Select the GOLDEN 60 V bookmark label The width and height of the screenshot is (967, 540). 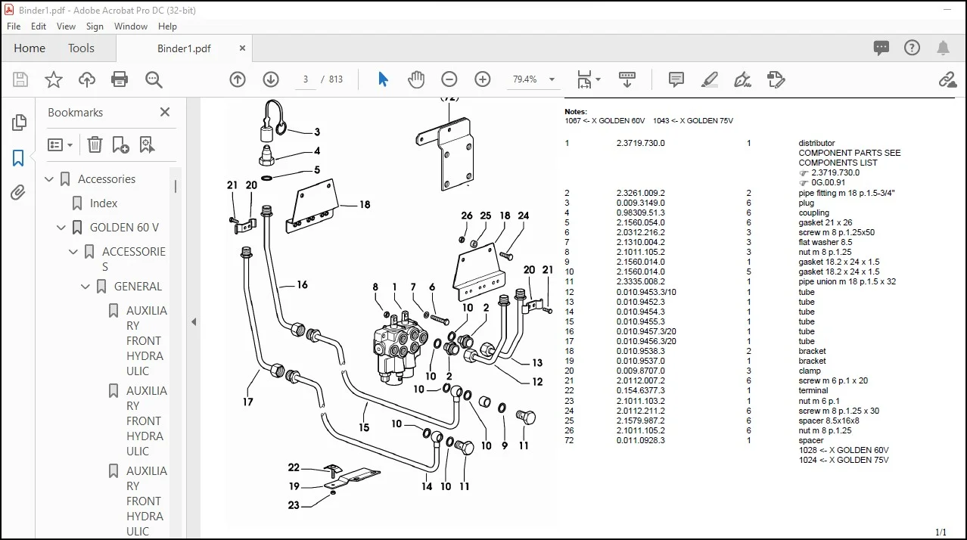click(x=125, y=228)
